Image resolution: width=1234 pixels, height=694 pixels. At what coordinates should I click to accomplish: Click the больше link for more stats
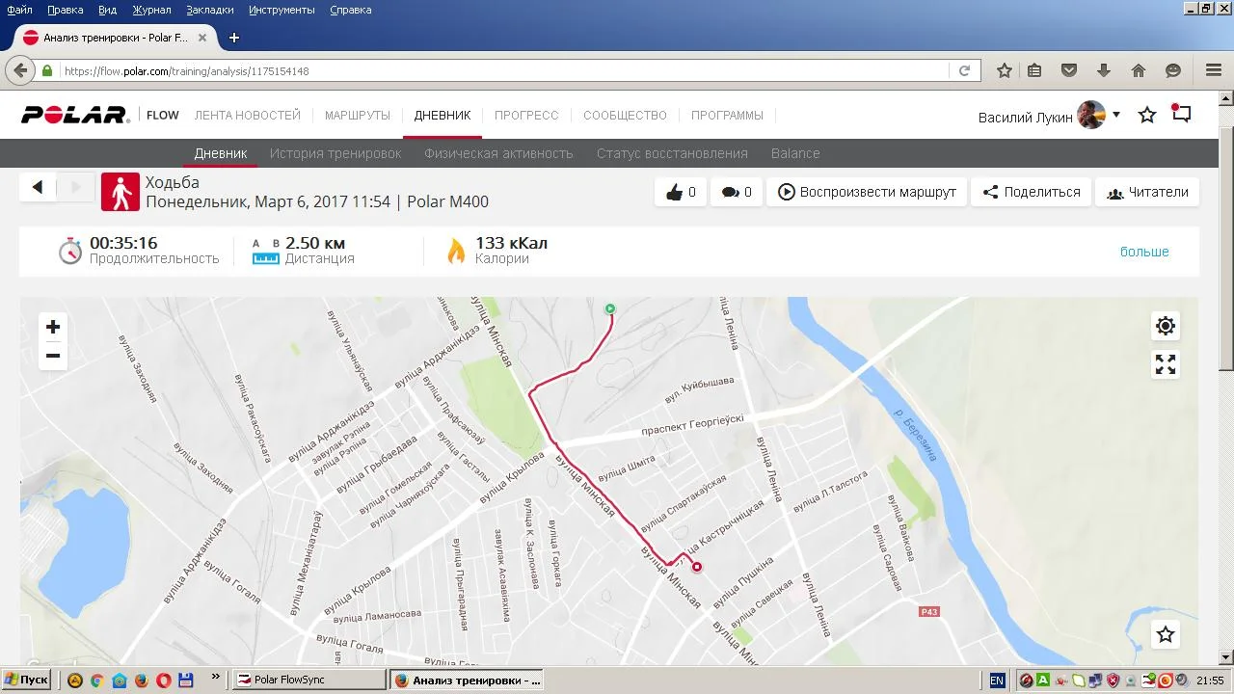tap(1144, 252)
